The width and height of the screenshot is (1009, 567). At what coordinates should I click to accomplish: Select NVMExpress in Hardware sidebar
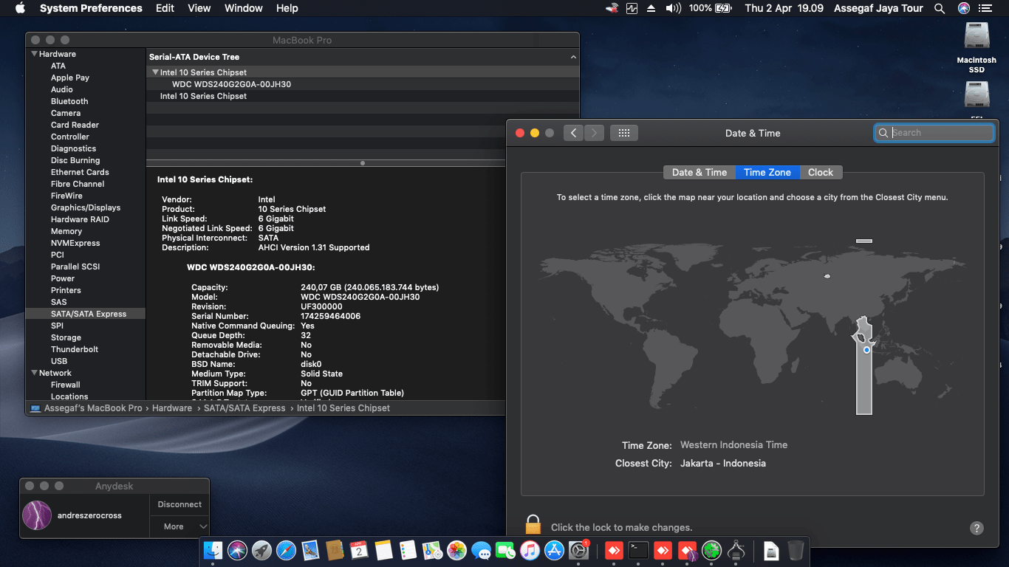click(75, 243)
